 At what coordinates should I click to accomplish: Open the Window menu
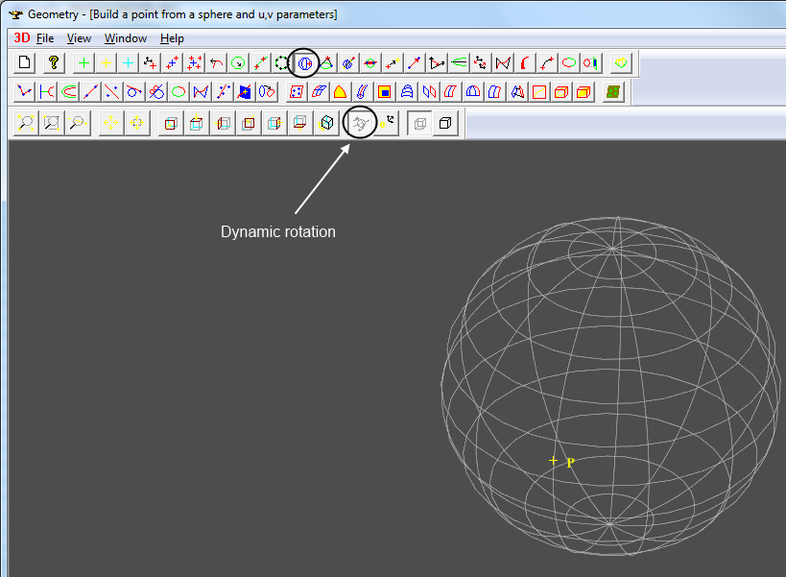tap(126, 38)
